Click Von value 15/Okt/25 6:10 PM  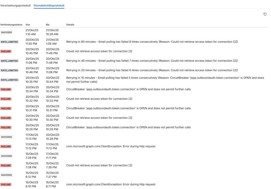click(32, 184)
